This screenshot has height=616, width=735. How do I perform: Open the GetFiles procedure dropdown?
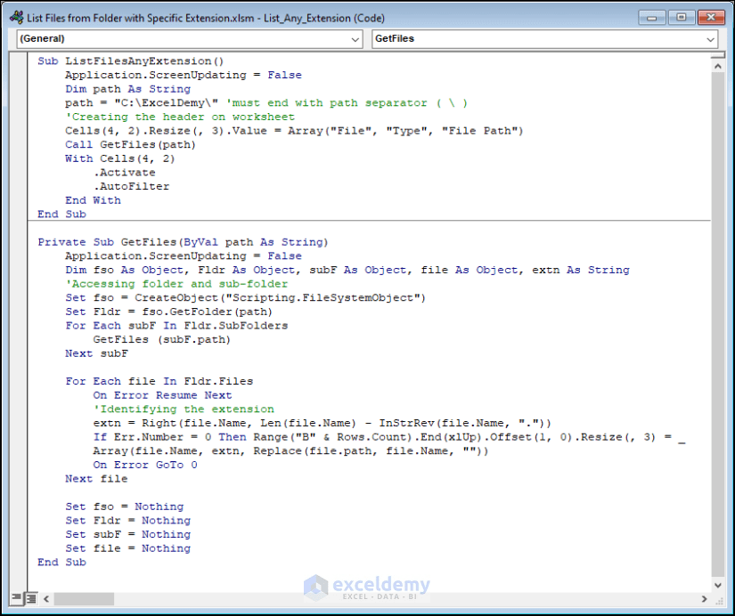click(x=544, y=39)
